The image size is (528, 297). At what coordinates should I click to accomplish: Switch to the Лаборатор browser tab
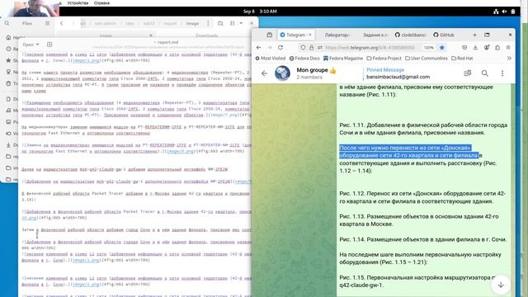[337, 35]
